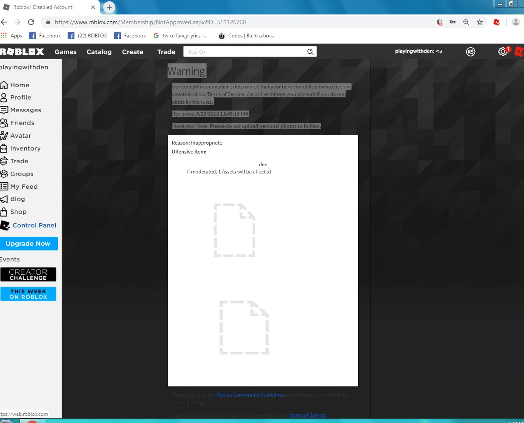Click the Warning heading text
This screenshot has width=524, height=423.
187,71
